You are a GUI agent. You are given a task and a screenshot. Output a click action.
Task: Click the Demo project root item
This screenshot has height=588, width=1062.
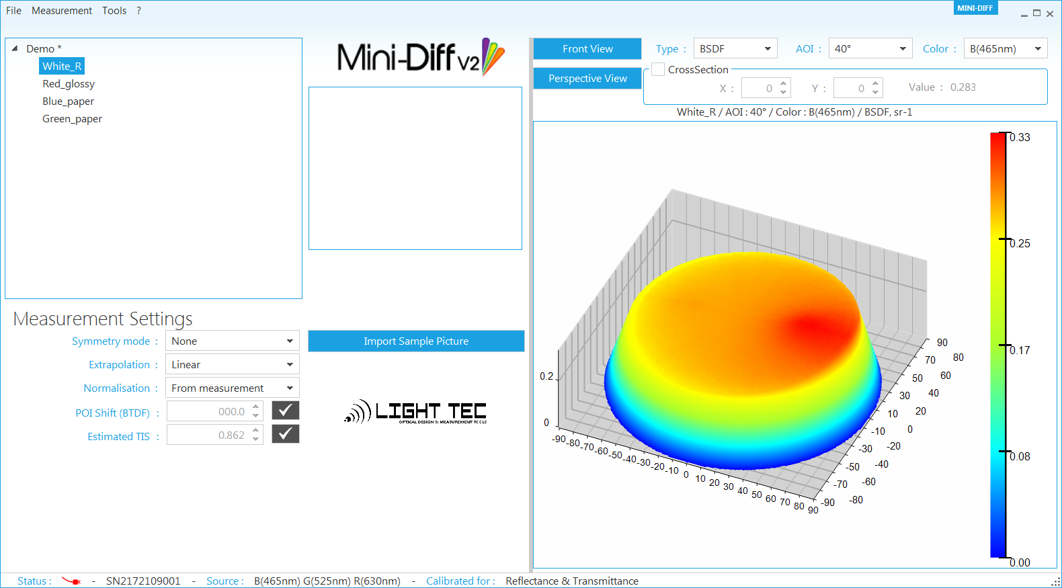(44, 48)
